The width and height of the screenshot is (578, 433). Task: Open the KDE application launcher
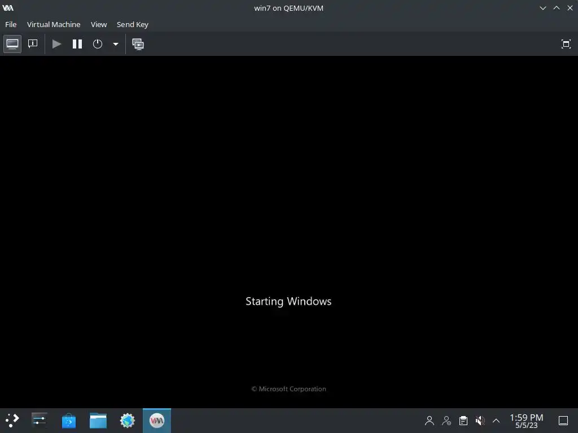pyautogui.click(x=12, y=420)
